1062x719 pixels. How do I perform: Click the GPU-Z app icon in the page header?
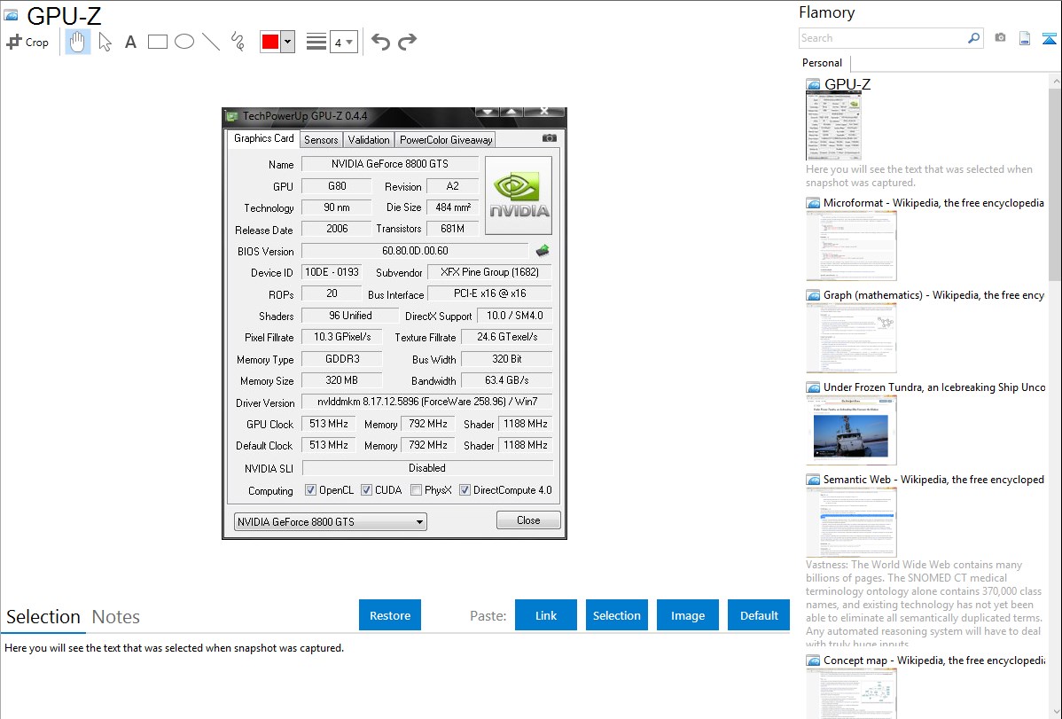pyautogui.click(x=11, y=14)
